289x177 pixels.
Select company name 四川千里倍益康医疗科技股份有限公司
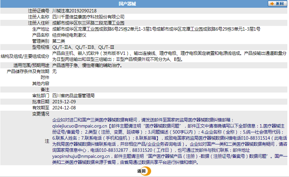(88, 17)
